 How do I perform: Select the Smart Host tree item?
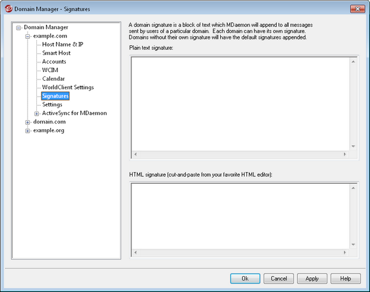56,53
